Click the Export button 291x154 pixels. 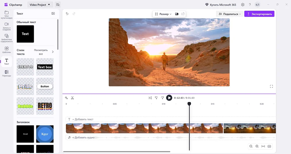coord(259,14)
